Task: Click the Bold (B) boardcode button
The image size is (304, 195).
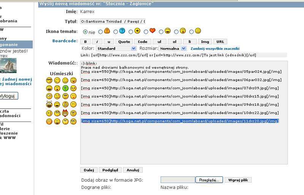Action: pos(85,42)
